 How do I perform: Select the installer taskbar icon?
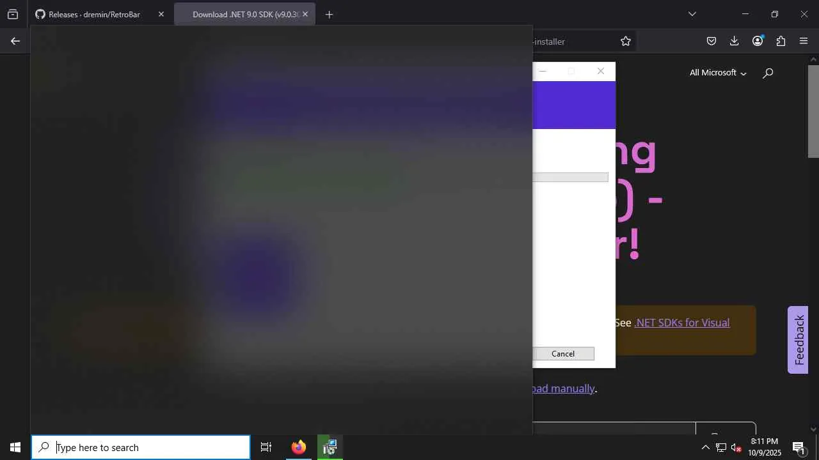(330, 447)
